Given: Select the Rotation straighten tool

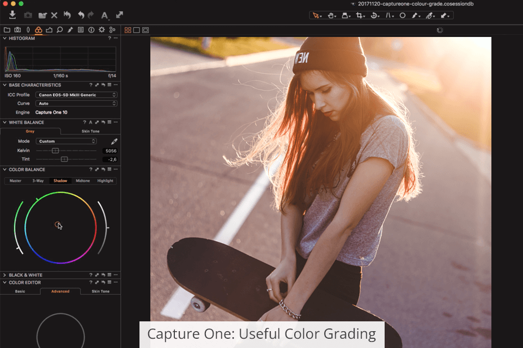Looking at the screenshot, I should tap(374, 16).
